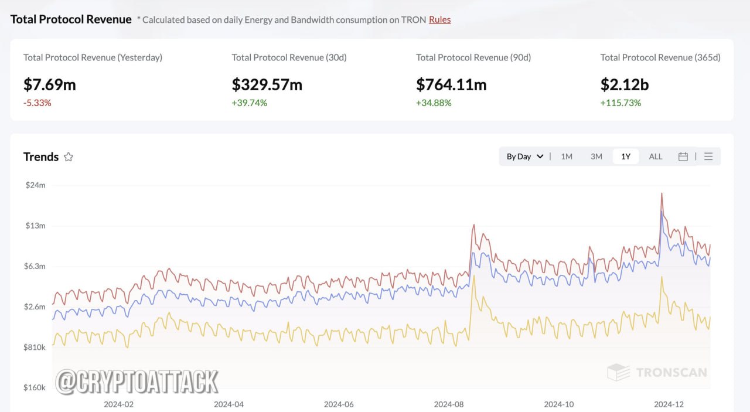Click the $24m y-axis label
Screen dimensions: 750x412
pyautogui.click(x=35, y=185)
